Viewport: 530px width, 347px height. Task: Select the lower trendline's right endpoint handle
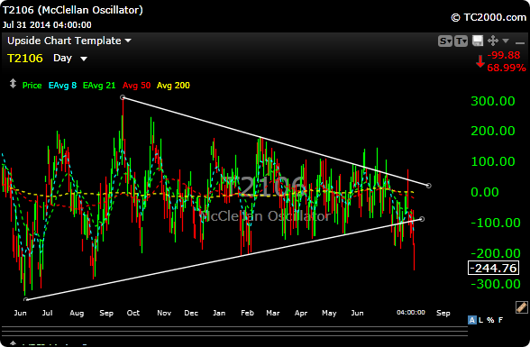pyautogui.click(x=422, y=219)
